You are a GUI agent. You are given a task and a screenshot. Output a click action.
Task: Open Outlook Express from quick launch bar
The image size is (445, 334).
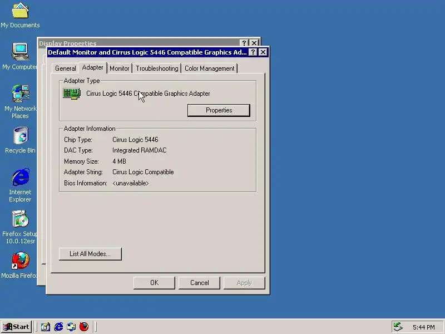point(71,327)
